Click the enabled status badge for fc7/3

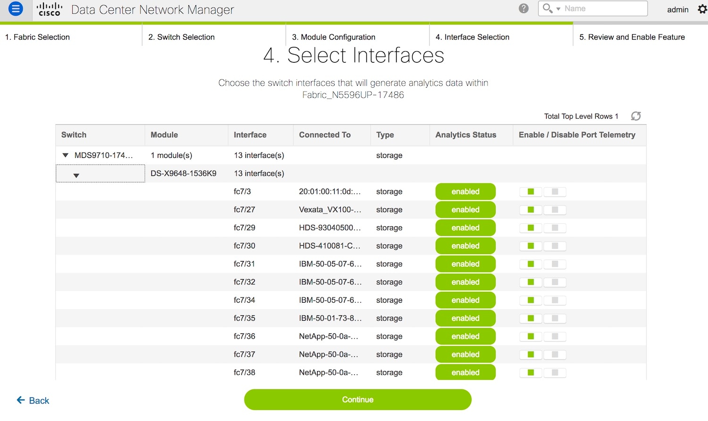[465, 191]
